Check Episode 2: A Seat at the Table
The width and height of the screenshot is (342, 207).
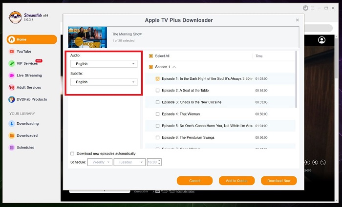click(157, 91)
